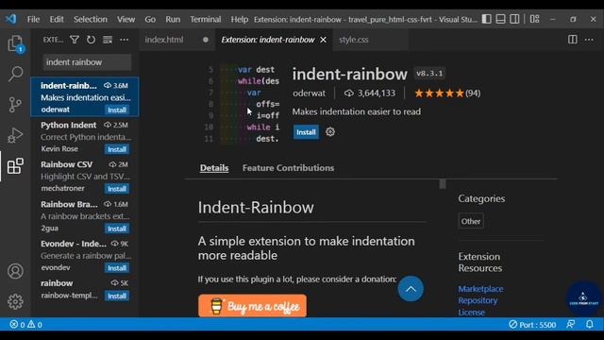
Task: Close the Extension: indent-rainbow tab
Action: (323, 40)
